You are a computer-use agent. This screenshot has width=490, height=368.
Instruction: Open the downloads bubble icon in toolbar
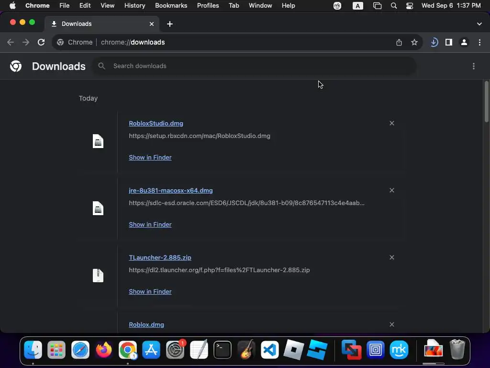coord(434,42)
